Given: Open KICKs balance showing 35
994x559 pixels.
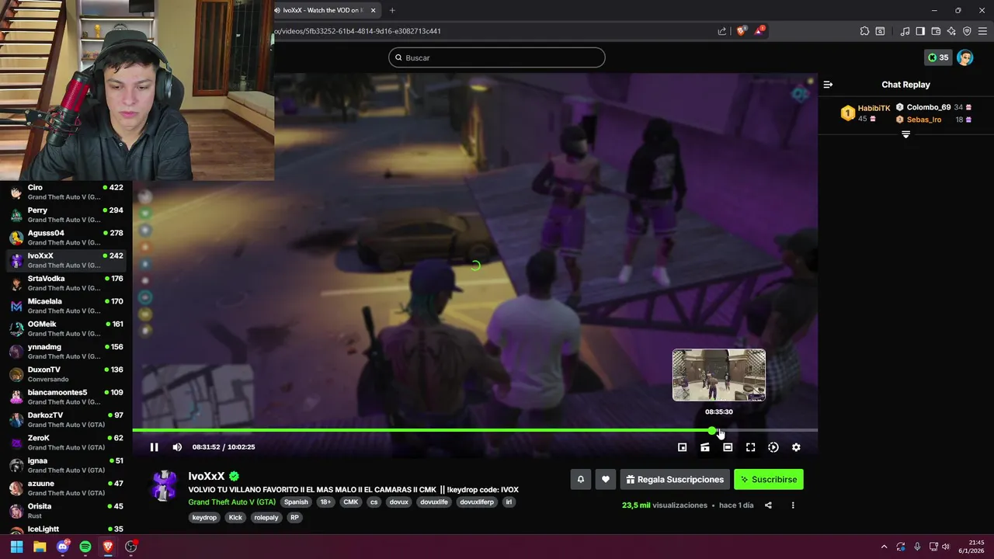Looking at the screenshot, I should point(937,57).
